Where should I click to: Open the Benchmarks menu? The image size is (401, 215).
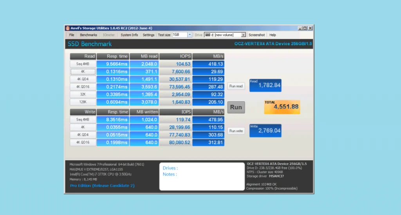point(89,35)
